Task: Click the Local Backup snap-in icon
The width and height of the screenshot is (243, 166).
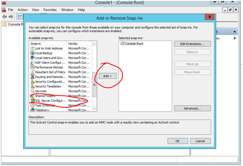Action: click(x=32, y=53)
